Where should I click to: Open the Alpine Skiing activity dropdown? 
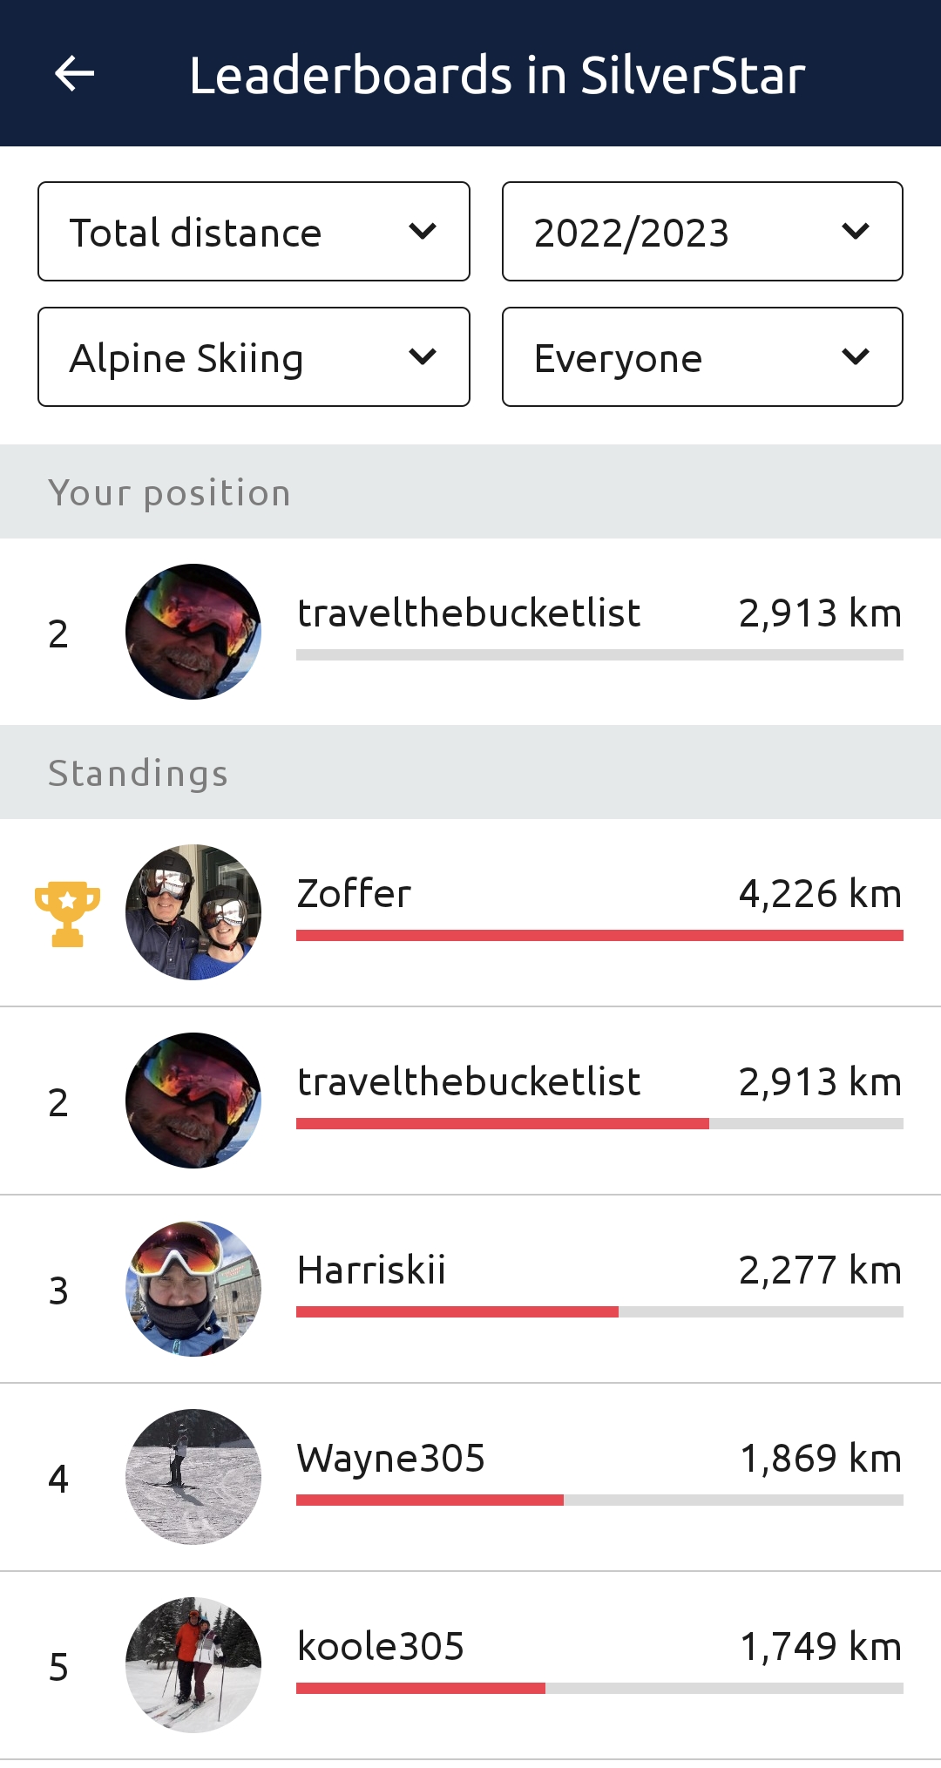coord(254,357)
